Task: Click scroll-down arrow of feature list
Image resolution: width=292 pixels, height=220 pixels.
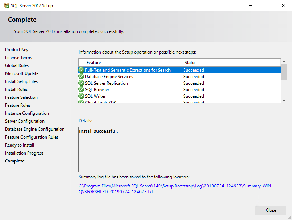Action: click(x=284, y=100)
